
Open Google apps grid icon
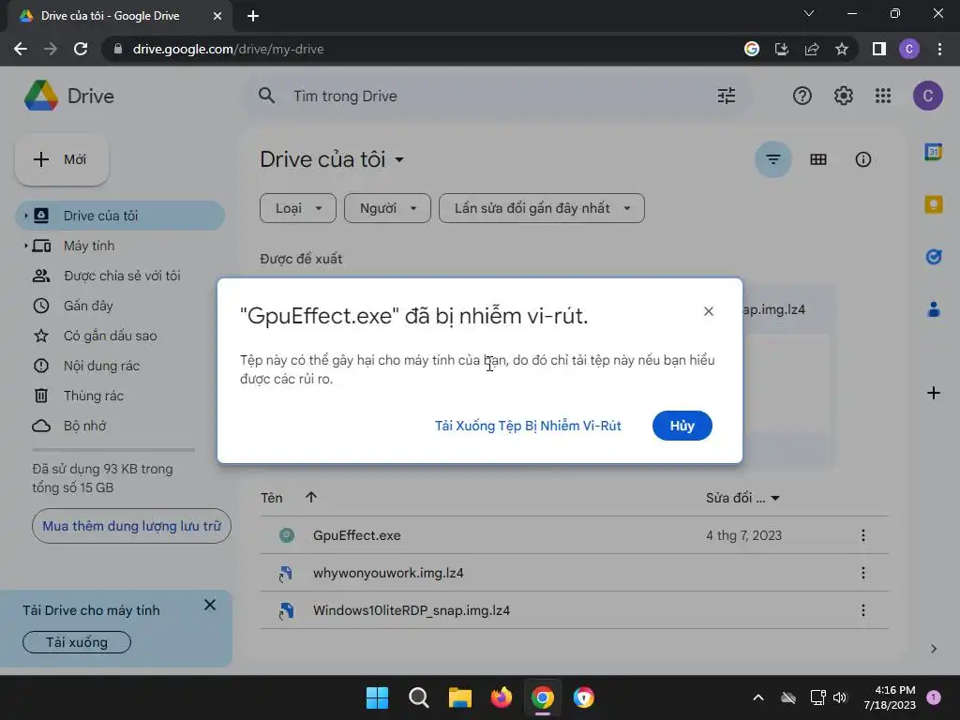point(883,96)
